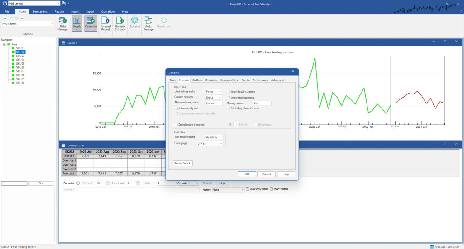Enable Zero demand threshold checkbox
This screenshot has width=464, height=249.
(176, 125)
